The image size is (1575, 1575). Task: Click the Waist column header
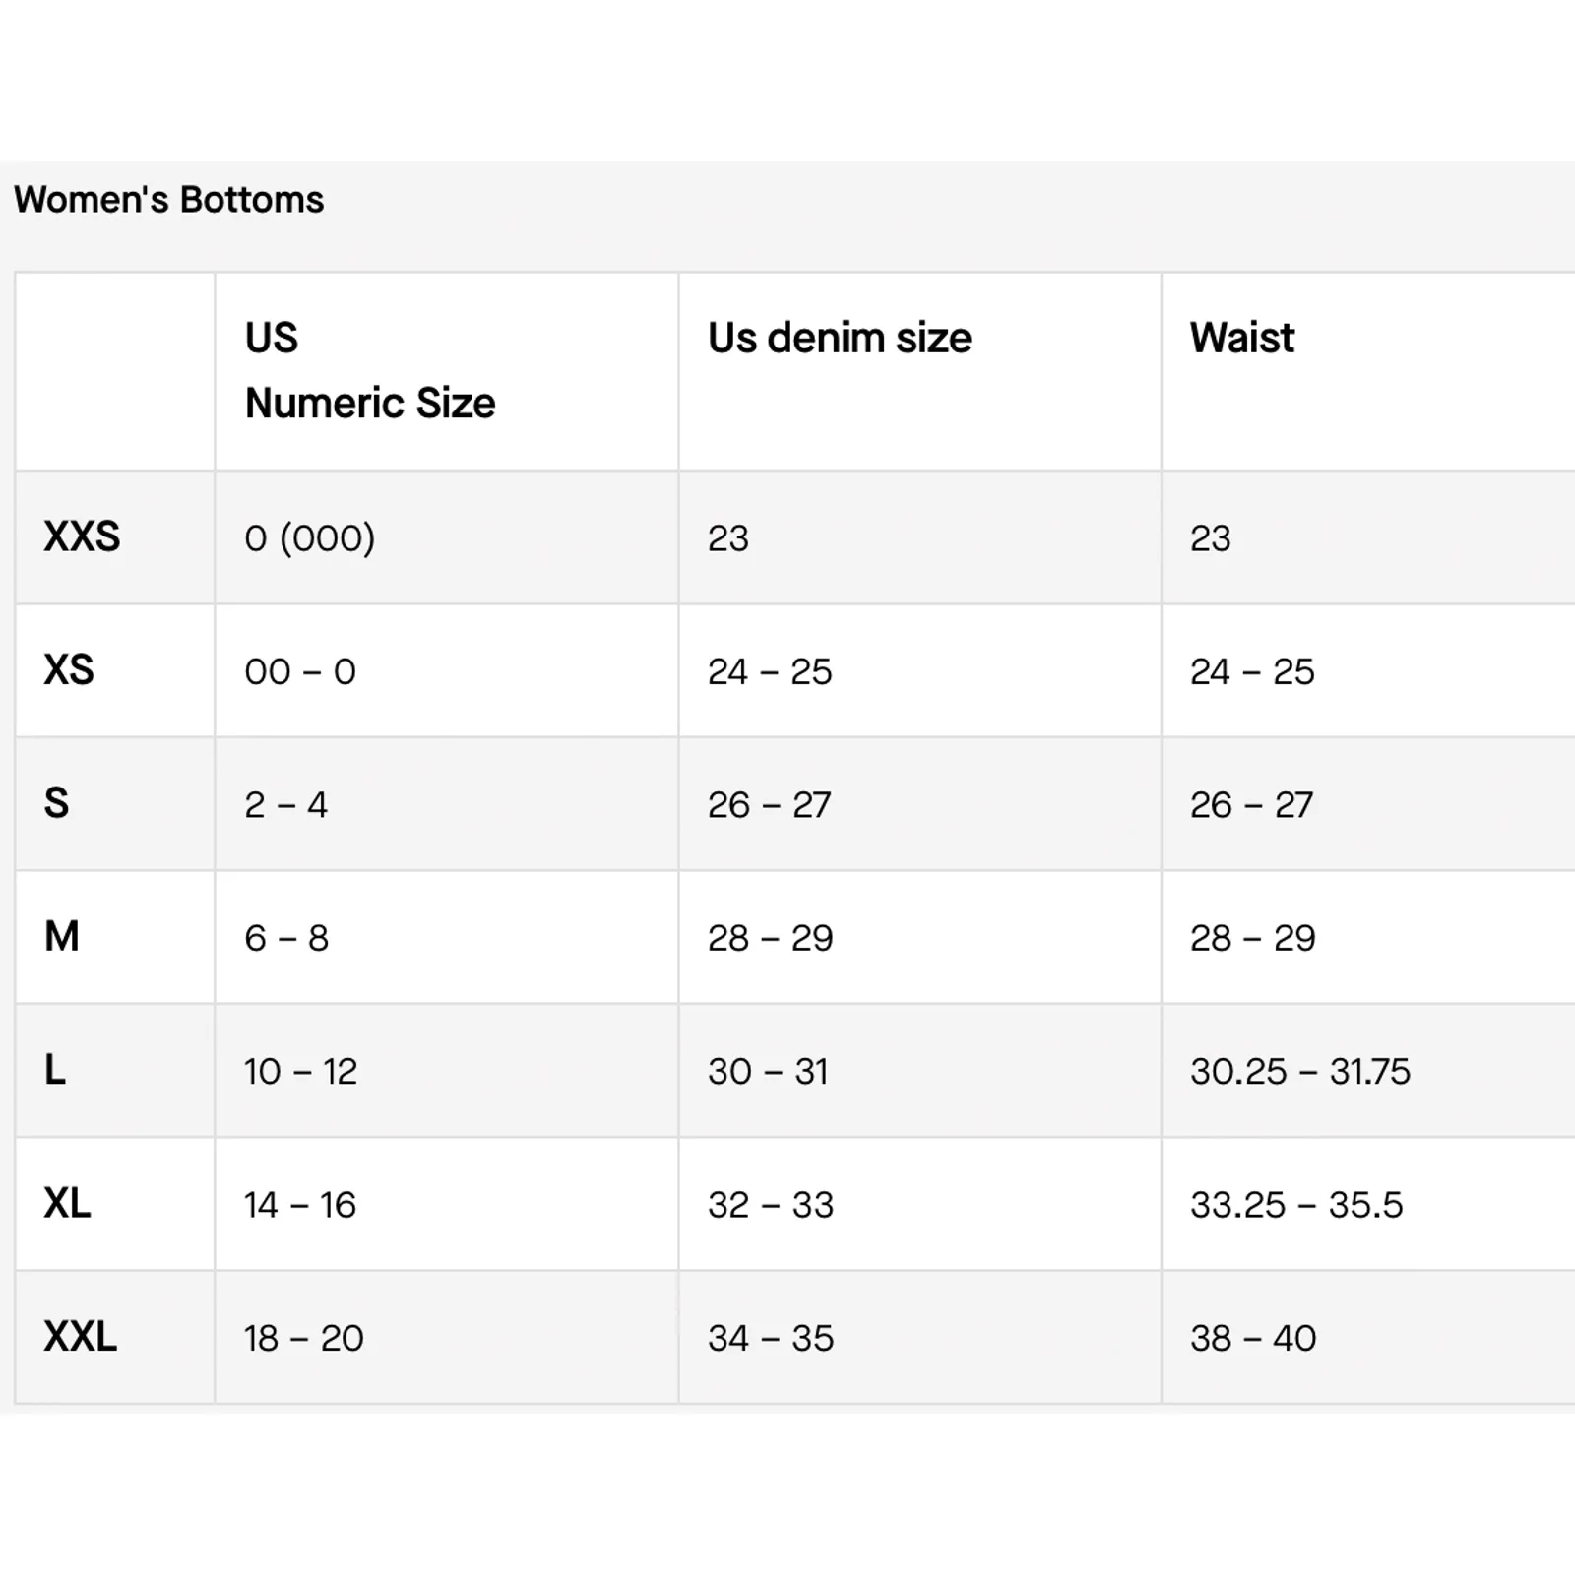pyautogui.click(x=1242, y=338)
